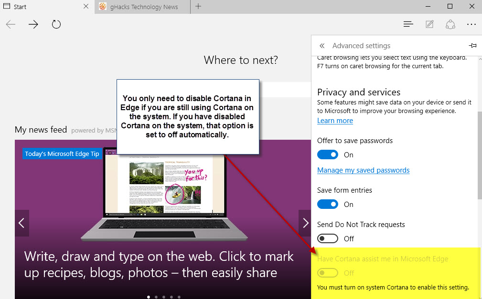Click the Where to next? heading
The image size is (482, 299).
click(241, 60)
